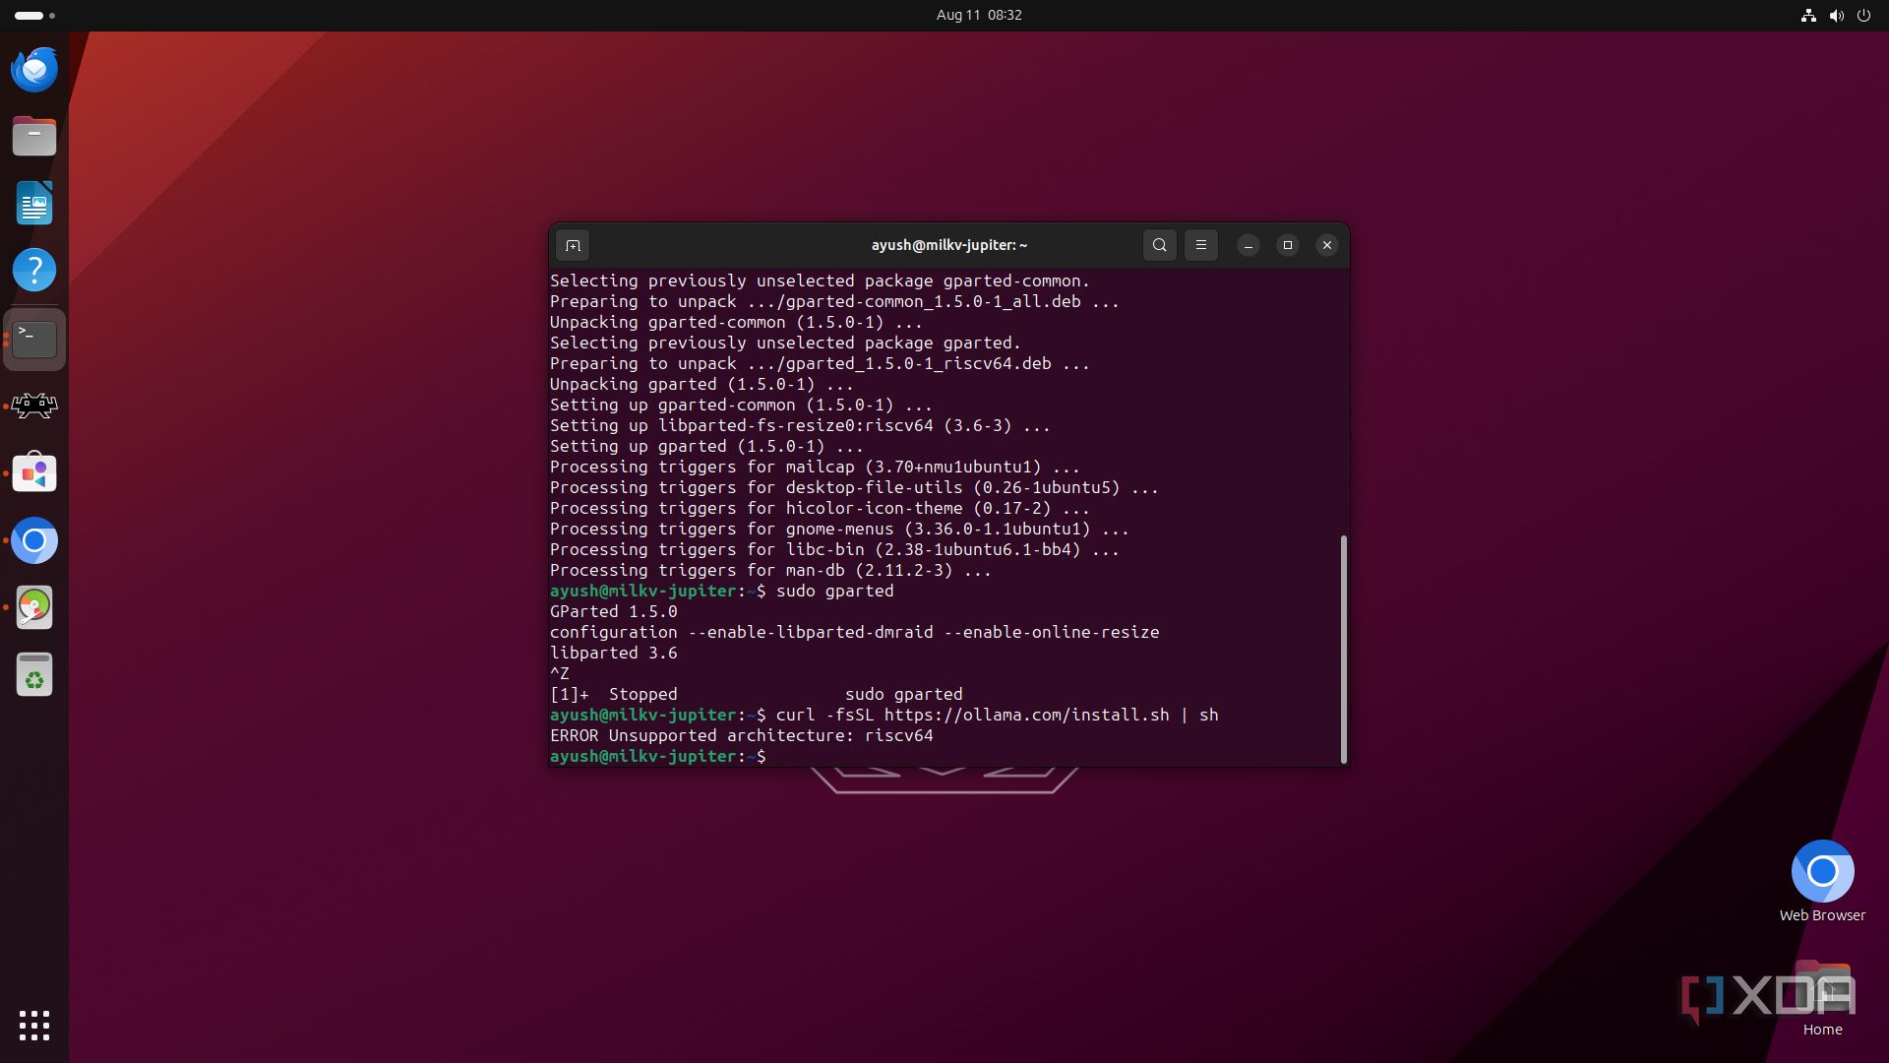Click the last empty Terminal prompt
This screenshot has height=1063, width=1889.
tap(657, 756)
